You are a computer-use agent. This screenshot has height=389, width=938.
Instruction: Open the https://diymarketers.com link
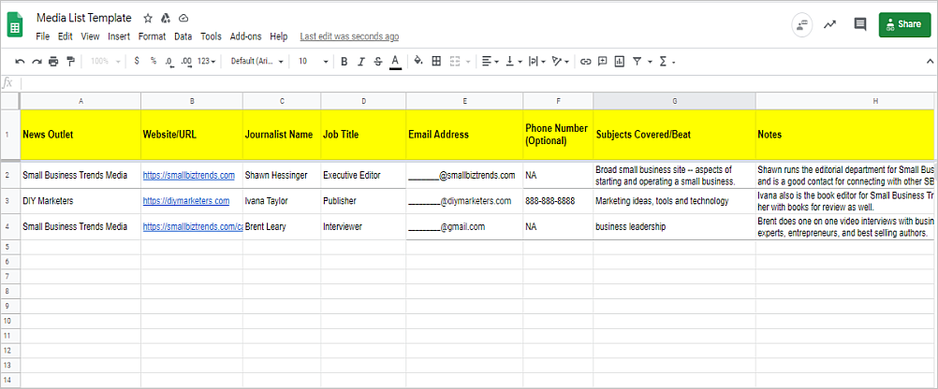tap(186, 201)
